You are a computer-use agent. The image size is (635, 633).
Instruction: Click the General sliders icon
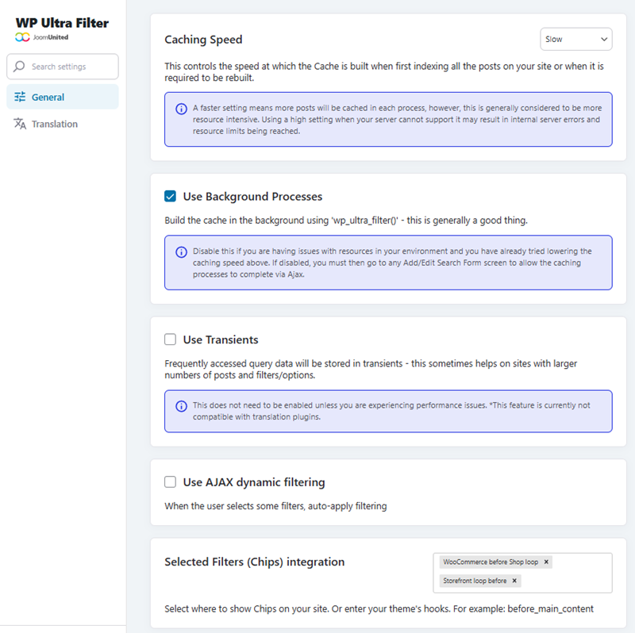[20, 98]
